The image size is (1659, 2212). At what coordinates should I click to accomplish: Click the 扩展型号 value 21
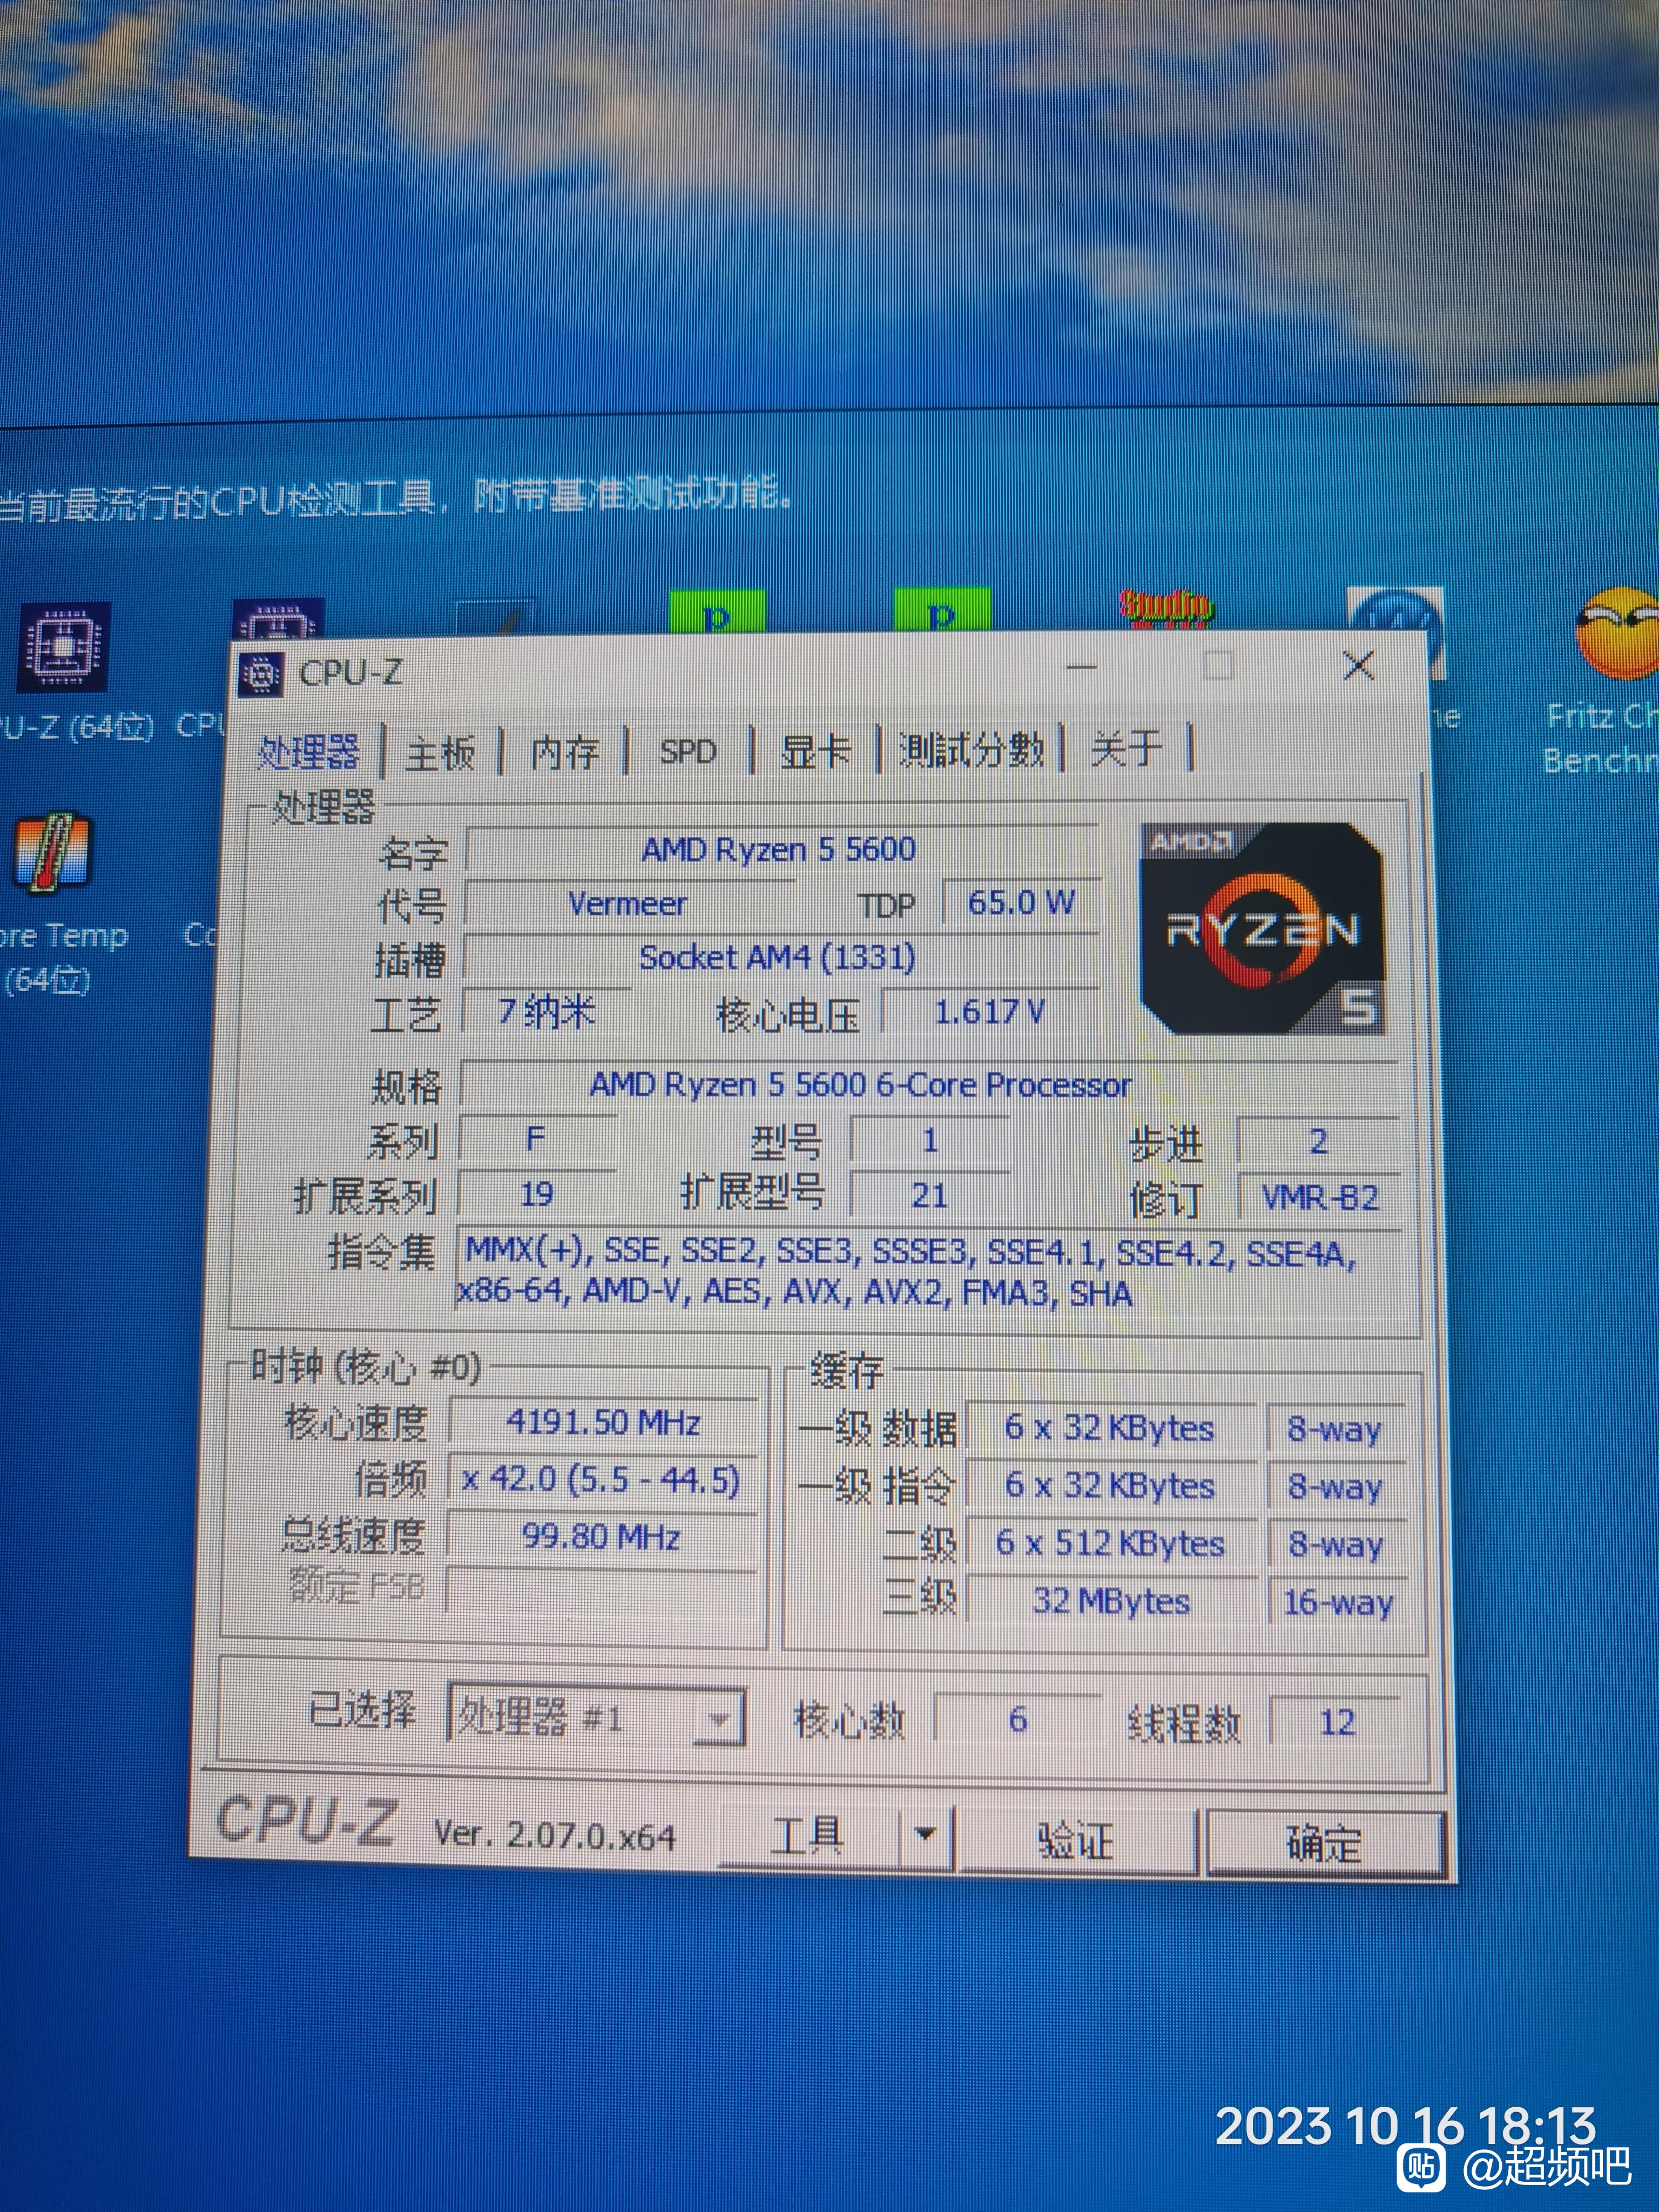pyautogui.click(x=929, y=1196)
